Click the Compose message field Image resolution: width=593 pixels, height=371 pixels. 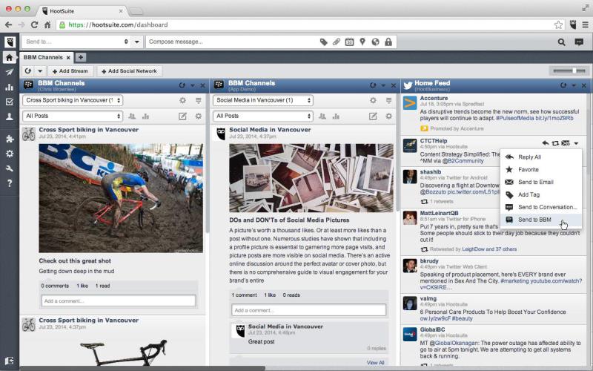[x=230, y=42]
